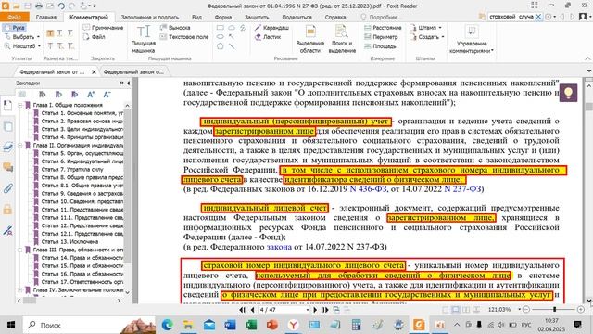Switch to the Главная ribbon tab
Image resolution: width=593 pixels, height=334 pixels.
tap(46, 17)
